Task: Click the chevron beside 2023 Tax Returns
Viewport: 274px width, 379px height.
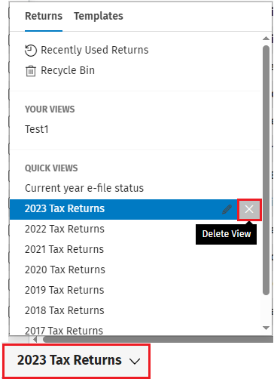Action: coord(135,362)
